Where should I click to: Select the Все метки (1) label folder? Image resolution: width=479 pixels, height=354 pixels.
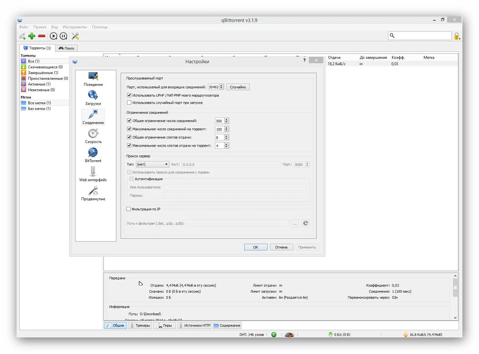click(x=45, y=103)
